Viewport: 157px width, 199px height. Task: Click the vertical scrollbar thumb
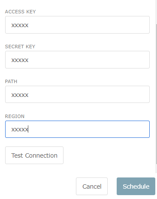tap(156, 94)
